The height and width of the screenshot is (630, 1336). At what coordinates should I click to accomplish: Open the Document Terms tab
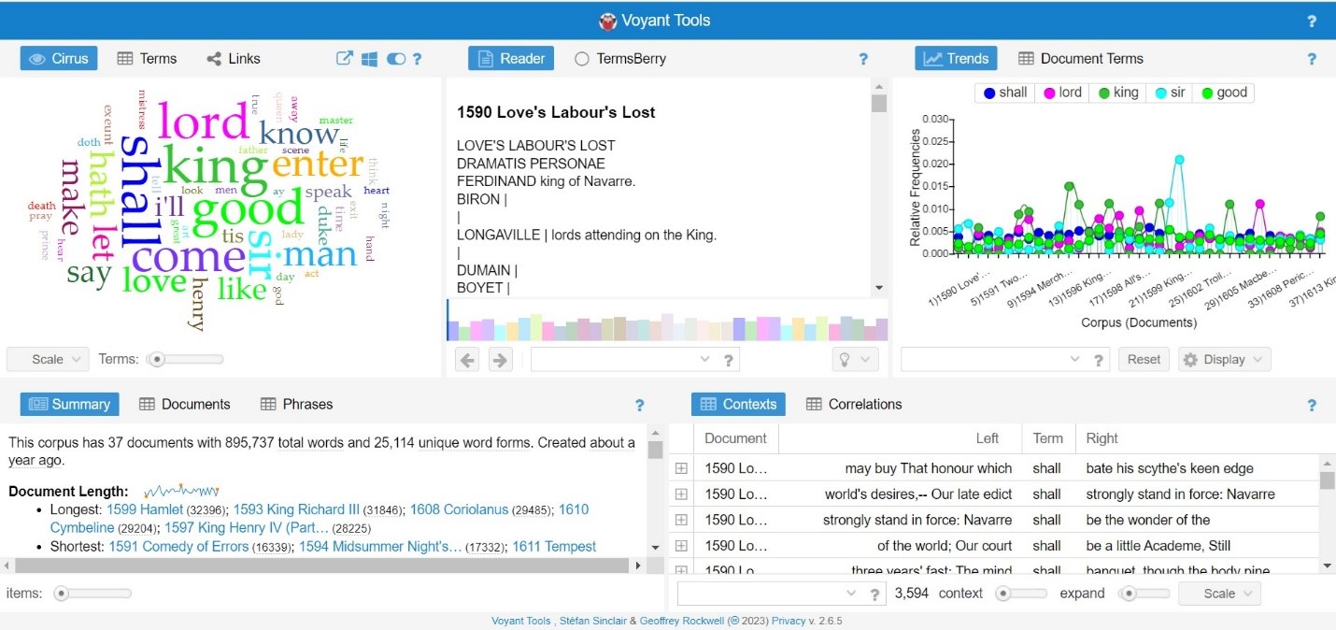pos(1080,59)
